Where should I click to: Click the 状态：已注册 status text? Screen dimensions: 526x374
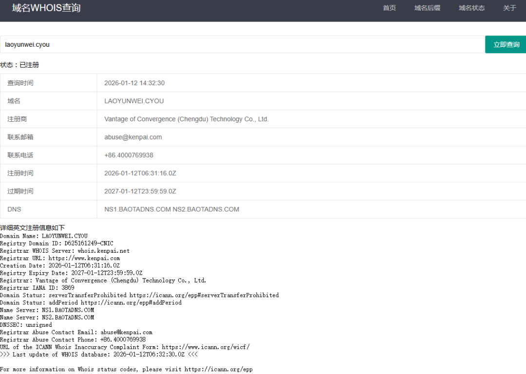tap(19, 65)
